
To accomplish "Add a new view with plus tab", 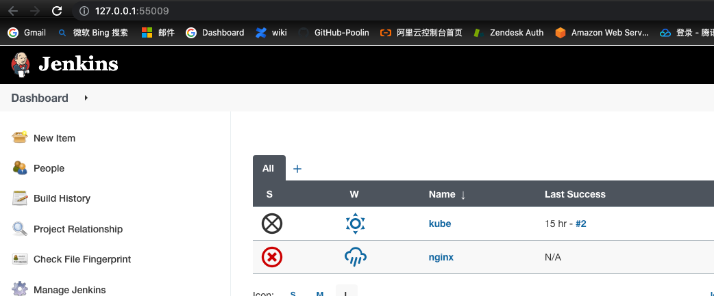I will [297, 169].
